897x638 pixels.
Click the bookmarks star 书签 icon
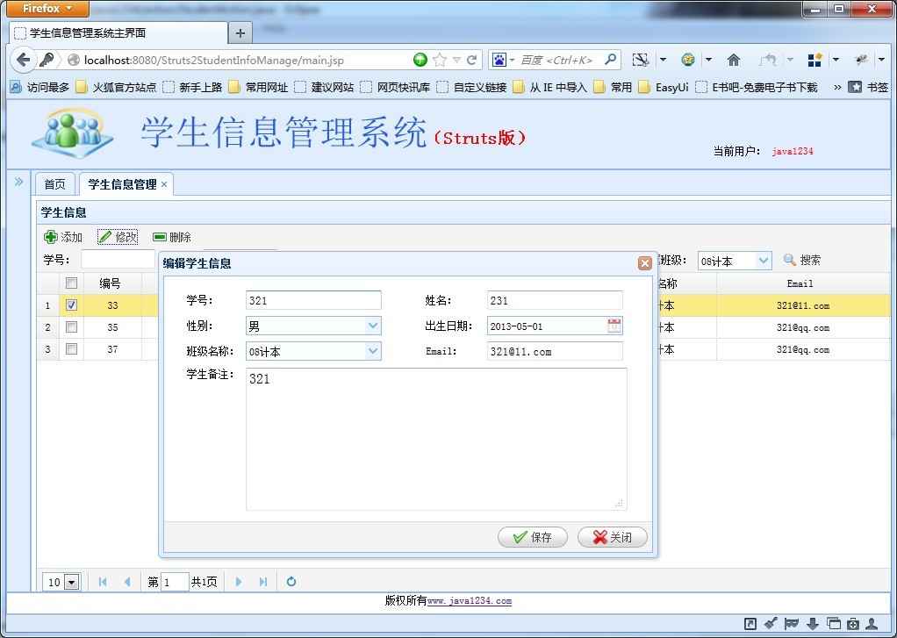[855, 87]
